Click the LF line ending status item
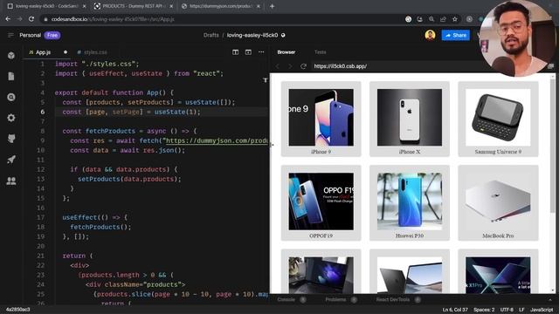559x314 pixels. [x=521, y=310]
